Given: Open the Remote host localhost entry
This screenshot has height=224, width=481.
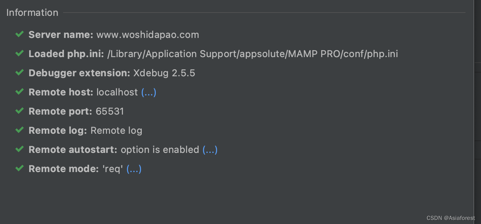Looking at the screenshot, I should tap(117, 92).
